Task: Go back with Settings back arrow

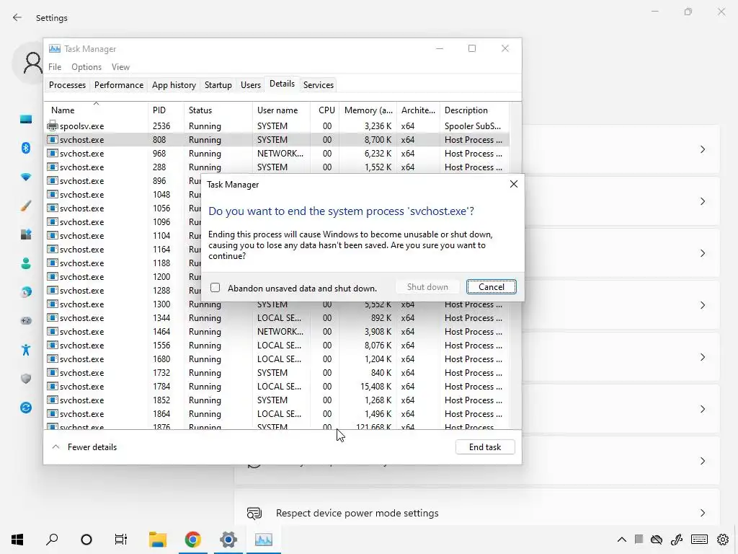Action: click(x=17, y=17)
